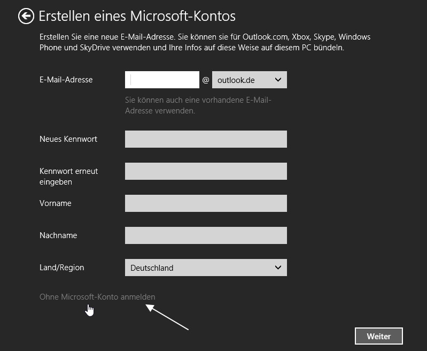Focus the Neues Kennwort field

pos(206,139)
